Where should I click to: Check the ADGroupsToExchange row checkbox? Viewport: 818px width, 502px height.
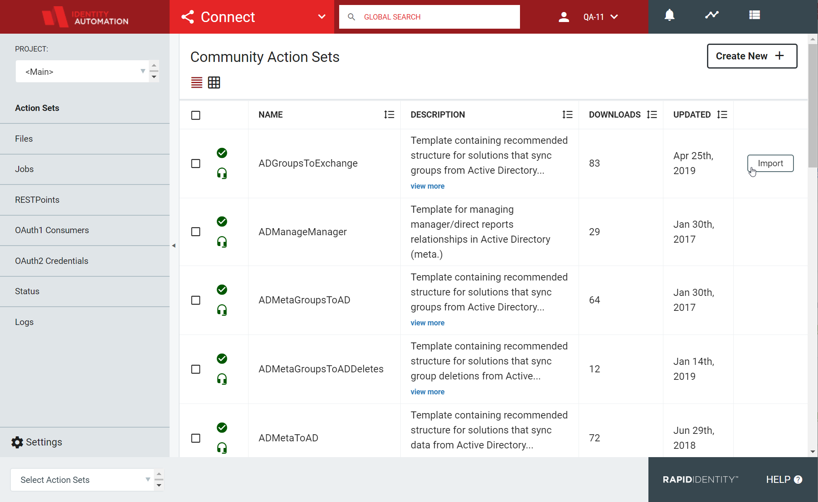pyautogui.click(x=196, y=163)
